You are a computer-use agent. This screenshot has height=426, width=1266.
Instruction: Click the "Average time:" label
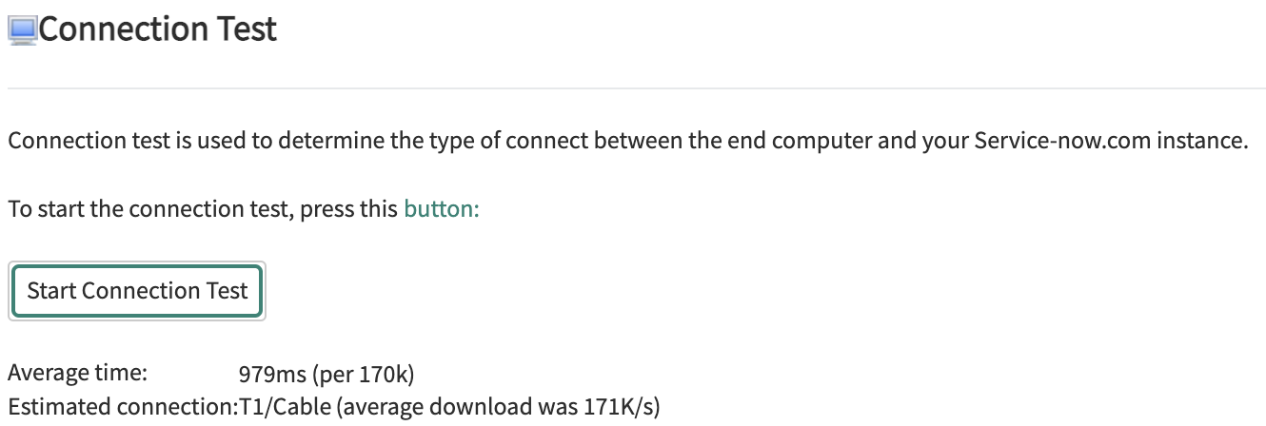pos(77,372)
